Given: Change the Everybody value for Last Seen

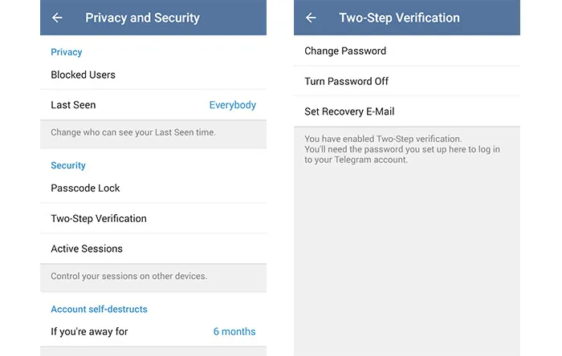Looking at the screenshot, I should [232, 105].
